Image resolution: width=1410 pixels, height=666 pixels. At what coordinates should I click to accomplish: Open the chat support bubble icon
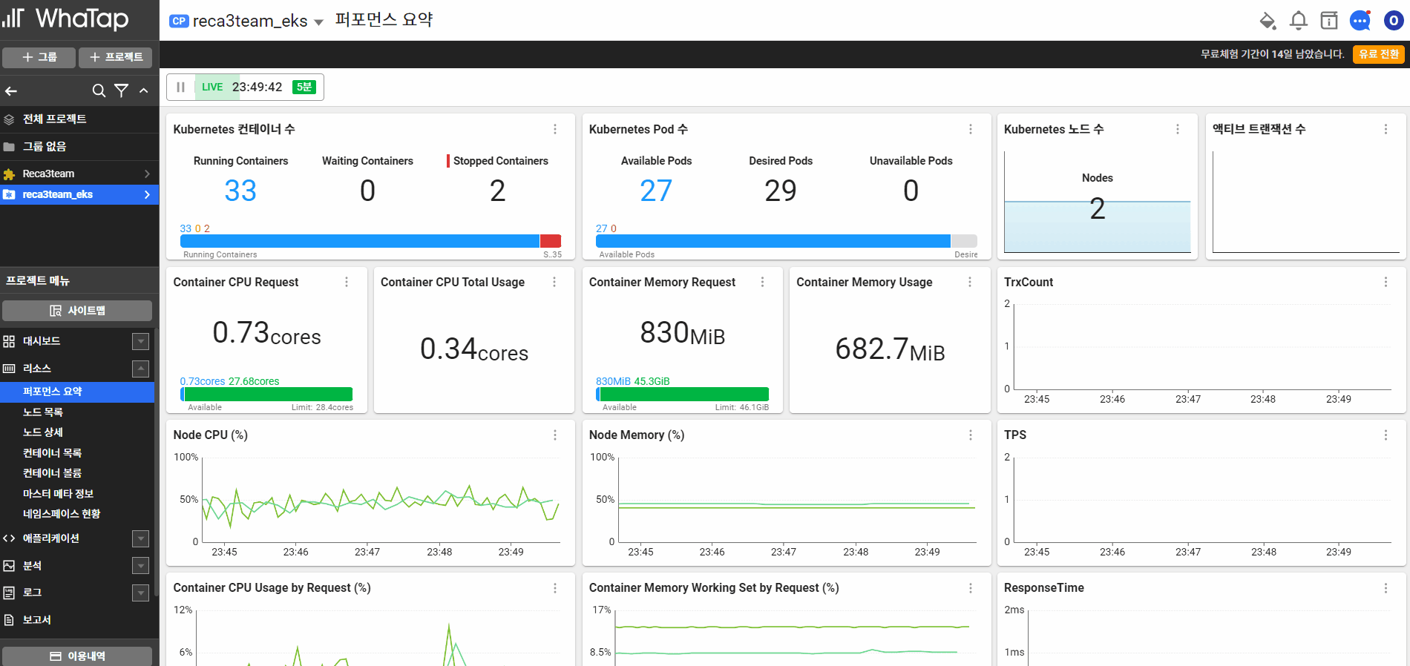[1360, 21]
